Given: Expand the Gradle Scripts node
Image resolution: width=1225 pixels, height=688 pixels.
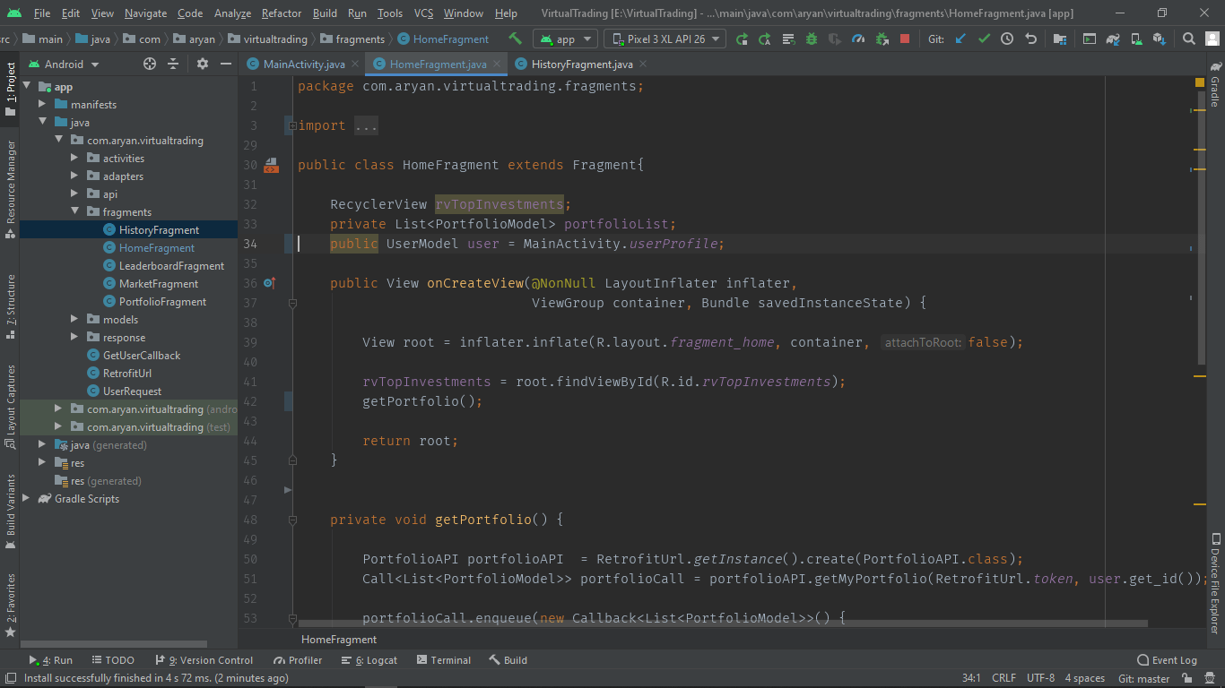Looking at the screenshot, I should 27,498.
